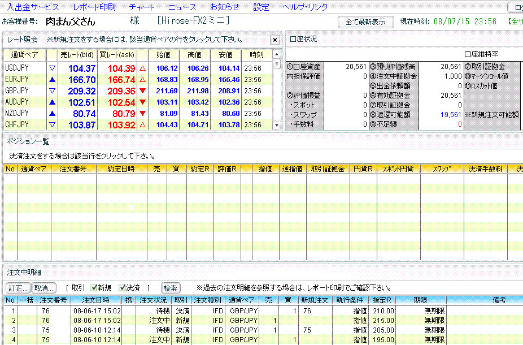The height and width of the screenshot is (345, 523).
Task: Select the EURJPY currency pair row
Action: click(x=138, y=80)
